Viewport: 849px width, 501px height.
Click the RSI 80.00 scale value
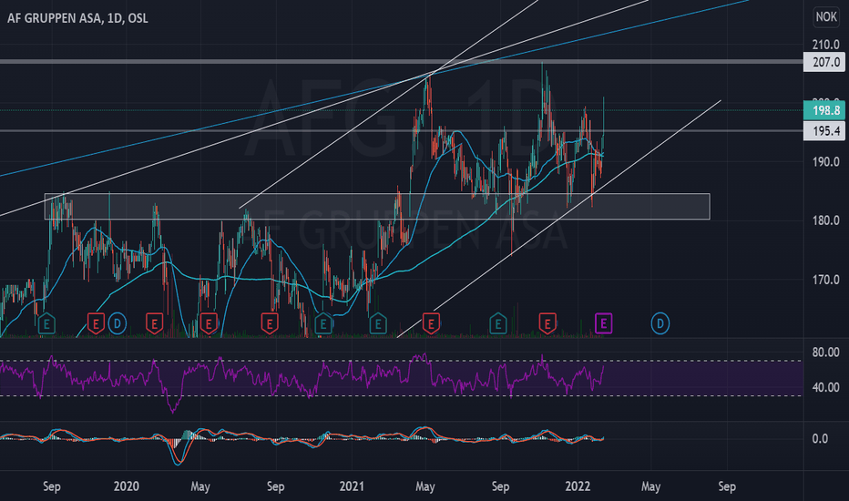(x=825, y=352)
